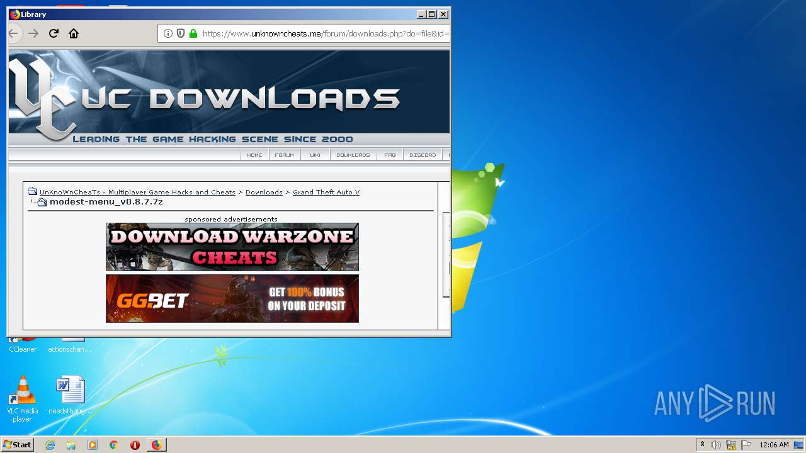Click the green padlock security icon

tap(193, 33)
